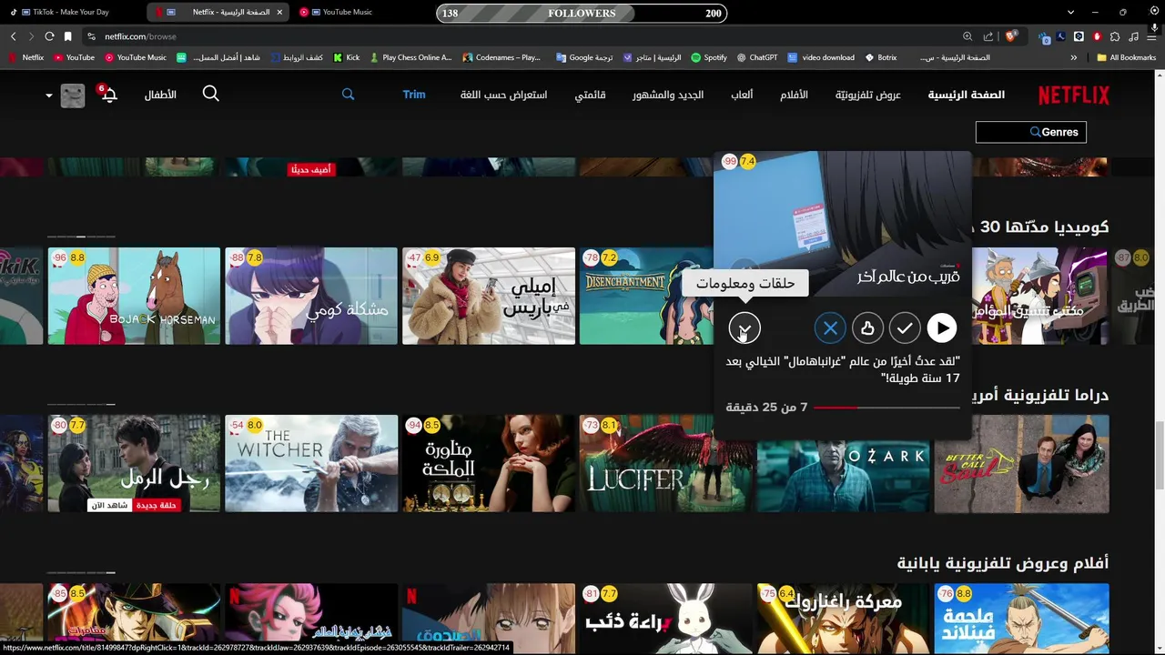Open مشكلة كومي show thumbnail
The height and width of the screenshot is (655, 1165).
point(311,296)
